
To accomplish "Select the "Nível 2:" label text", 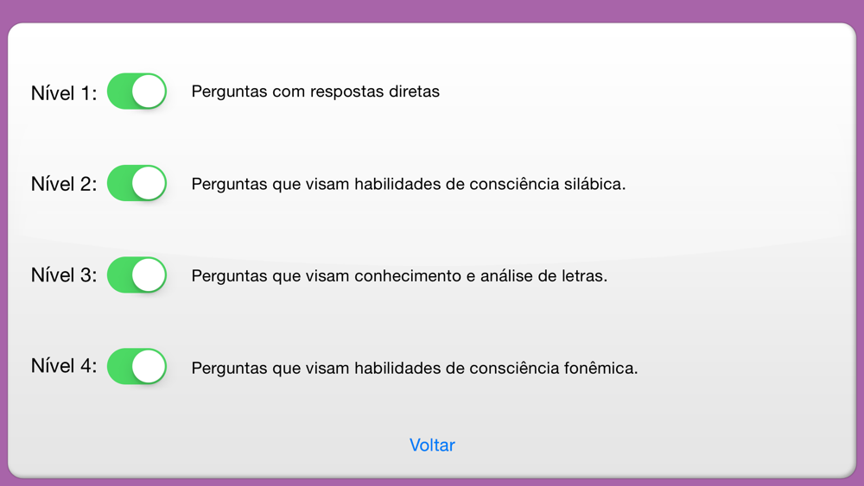I will 64,184.
